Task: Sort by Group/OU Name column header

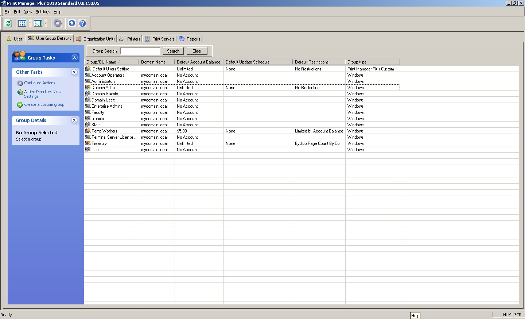Action: (112, 62)
